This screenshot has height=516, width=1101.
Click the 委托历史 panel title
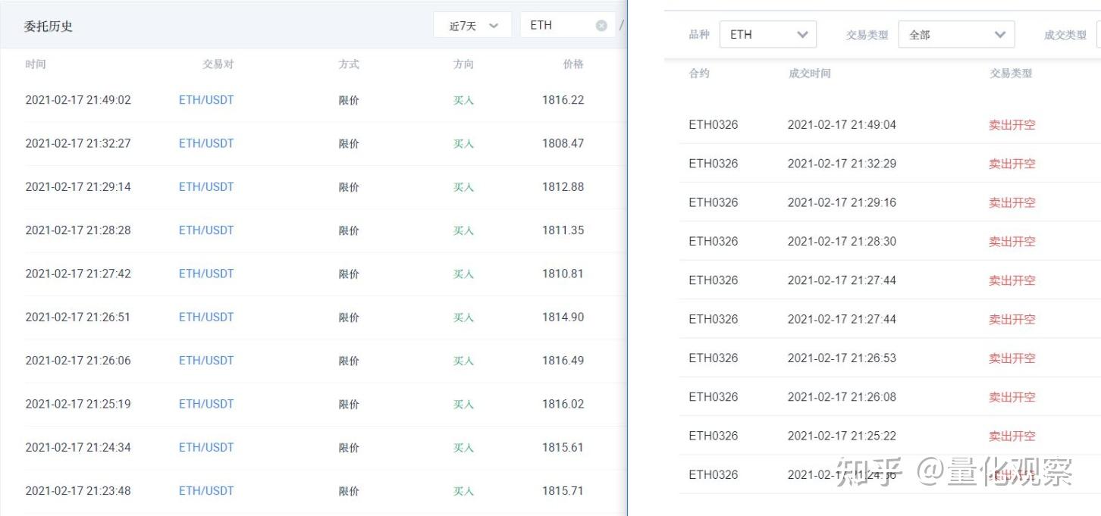click(49, 27)
